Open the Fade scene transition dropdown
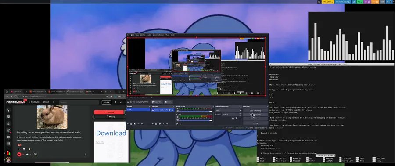Viewport: 395px width, 166px height. coord(228,111)
